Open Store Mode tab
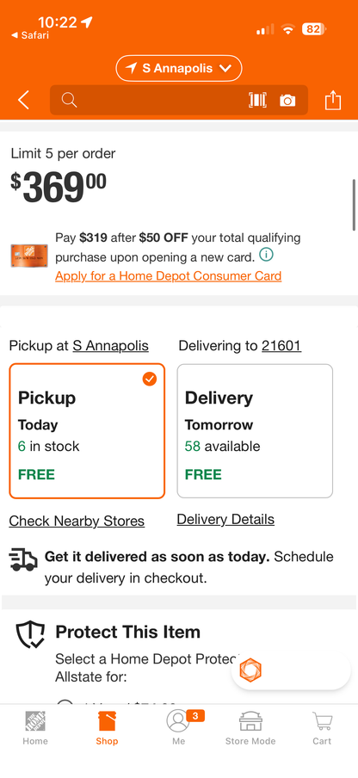The width and height of the screenshot is (358, 778). tap(250, 728)
